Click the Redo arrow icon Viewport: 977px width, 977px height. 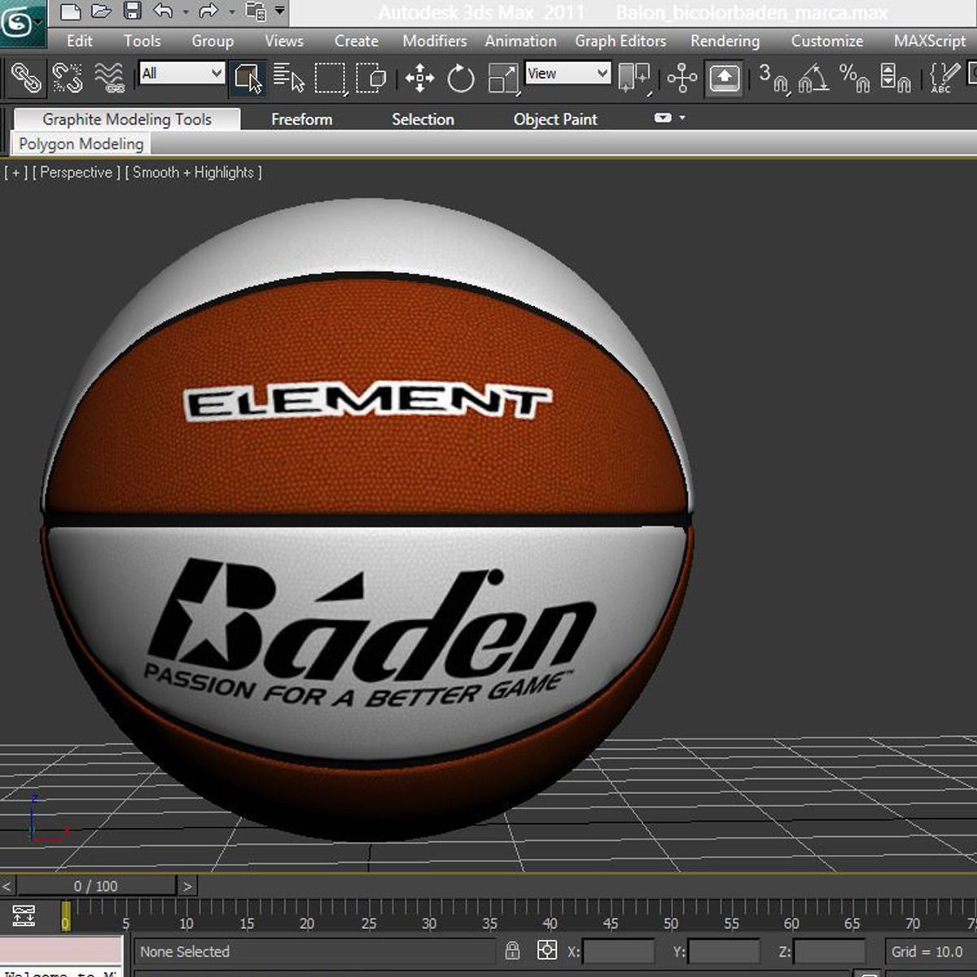pos(208,11)
